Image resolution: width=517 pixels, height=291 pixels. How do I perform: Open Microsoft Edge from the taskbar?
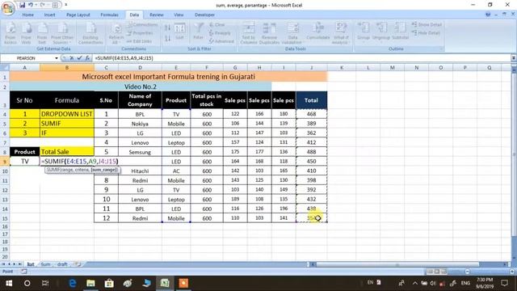(x=73, y=283)
